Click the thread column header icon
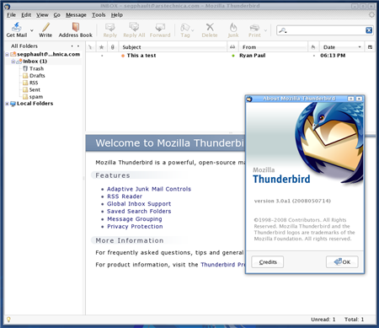This screenshot has height=328, width=379. pos(90,47)
